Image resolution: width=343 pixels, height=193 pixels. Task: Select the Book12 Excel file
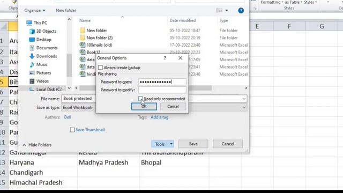pos(90,52)
